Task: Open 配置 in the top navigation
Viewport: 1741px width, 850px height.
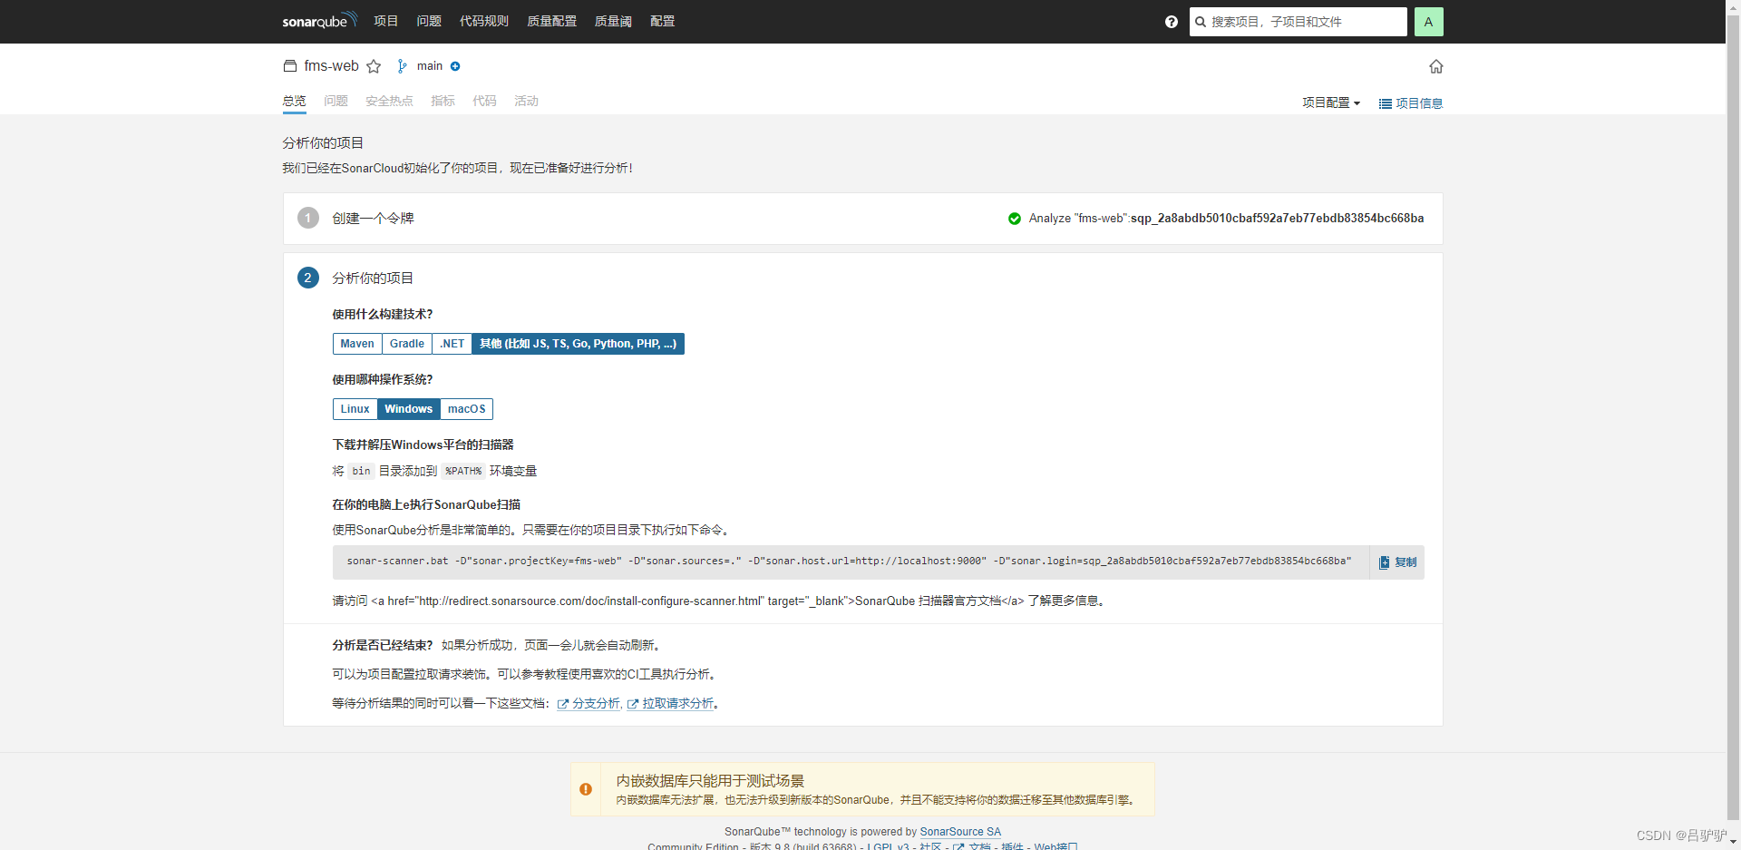Action: [x=663, y=21]
